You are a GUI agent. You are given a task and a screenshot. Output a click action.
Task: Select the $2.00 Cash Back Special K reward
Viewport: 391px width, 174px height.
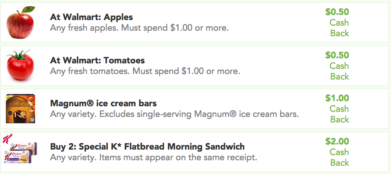(x=337, y=152)
